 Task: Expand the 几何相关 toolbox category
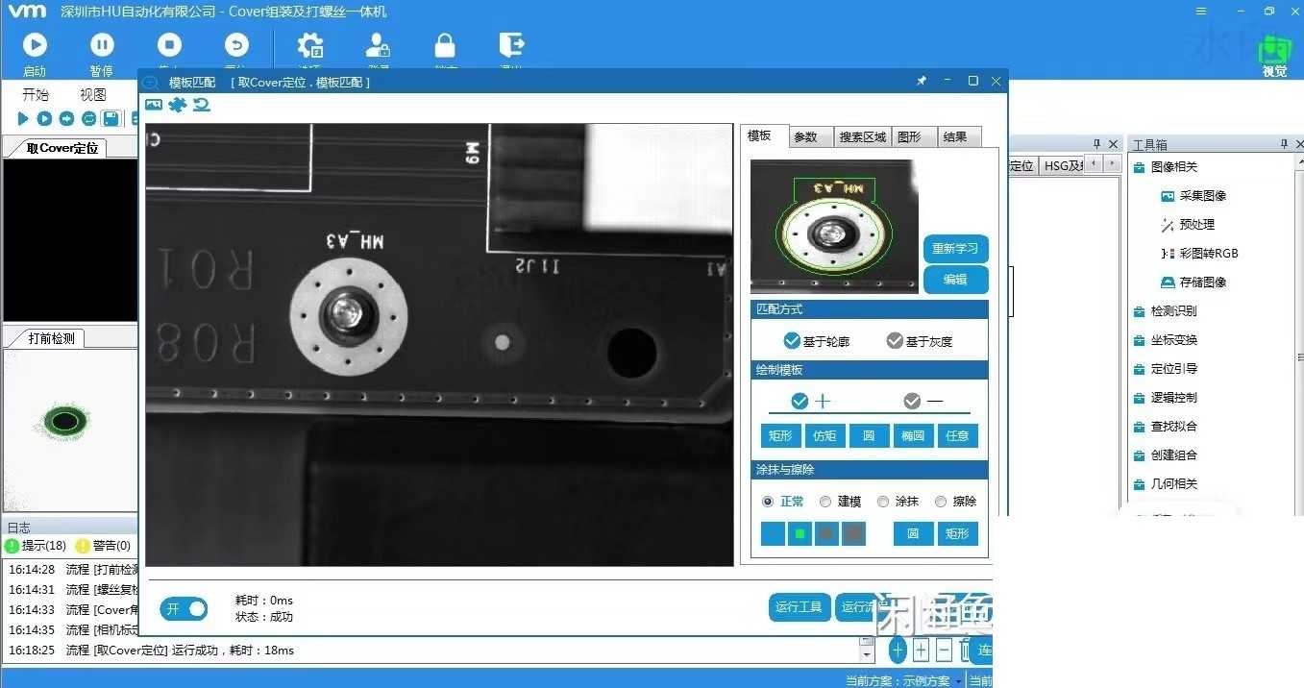coord(1167,484)
